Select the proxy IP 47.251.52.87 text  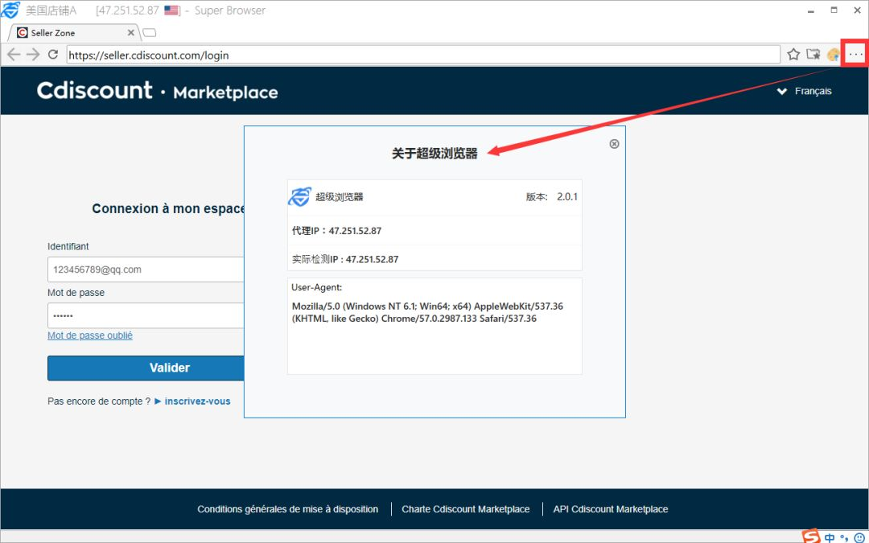click(x=356, y=231)
